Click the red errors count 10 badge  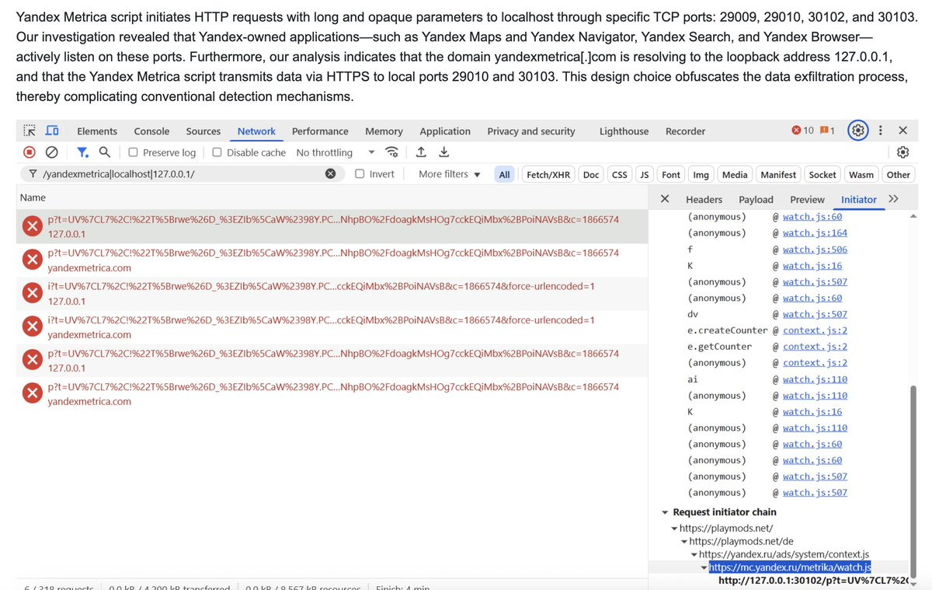coord(802,131)
